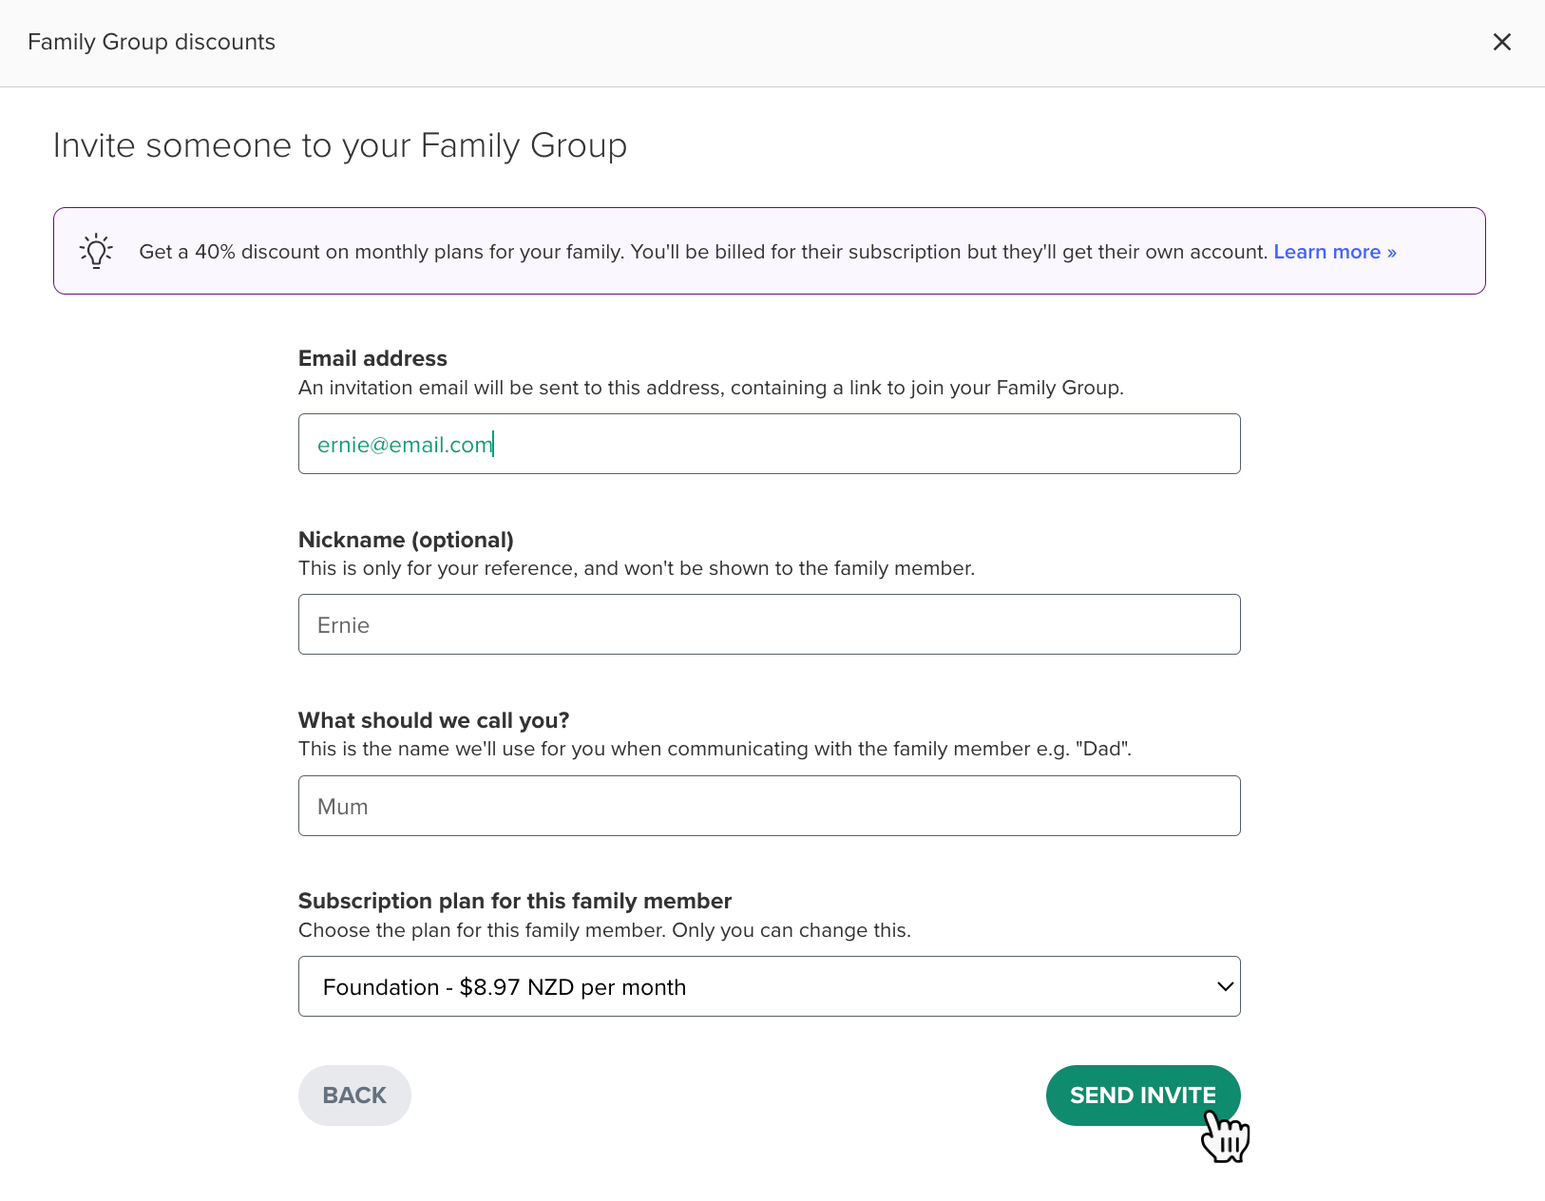
Task: Click inside the Email address input field
Action: pos(769,444)
